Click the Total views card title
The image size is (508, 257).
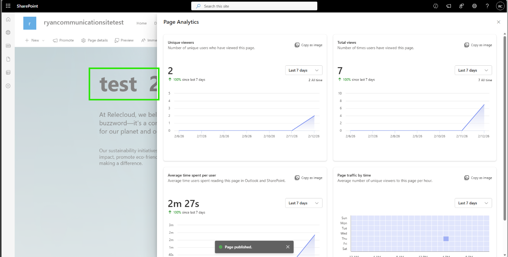point(347,42)
